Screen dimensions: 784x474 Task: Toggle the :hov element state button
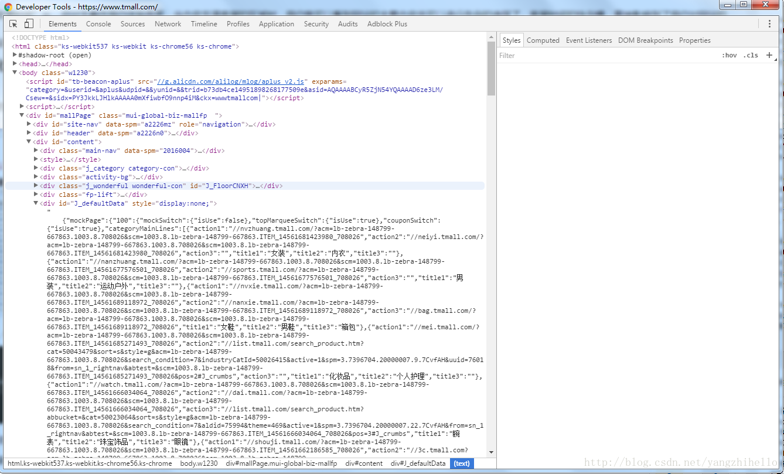[730, 55]
